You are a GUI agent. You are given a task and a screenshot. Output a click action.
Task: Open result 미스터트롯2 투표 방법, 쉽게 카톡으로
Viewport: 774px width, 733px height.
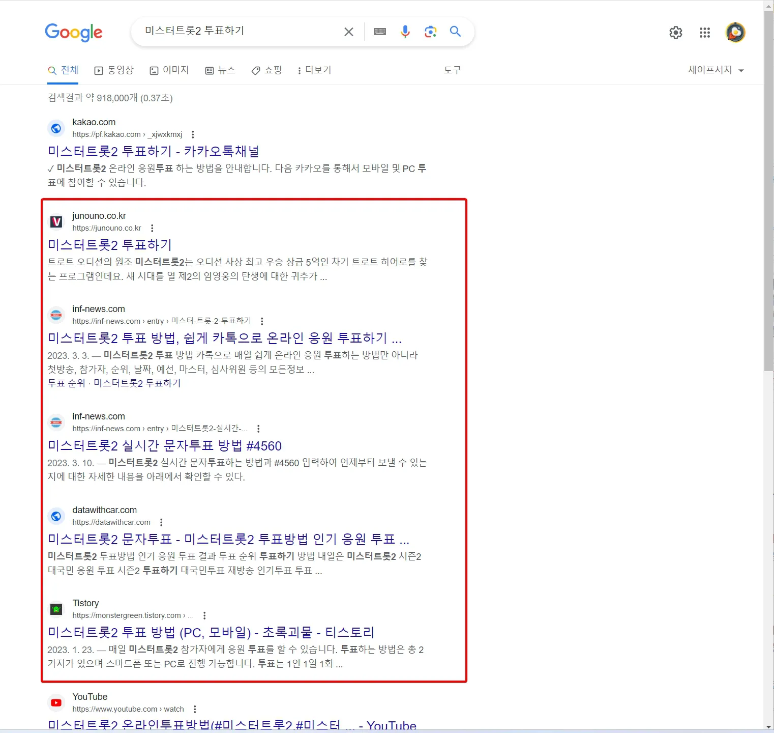(225, 338)
